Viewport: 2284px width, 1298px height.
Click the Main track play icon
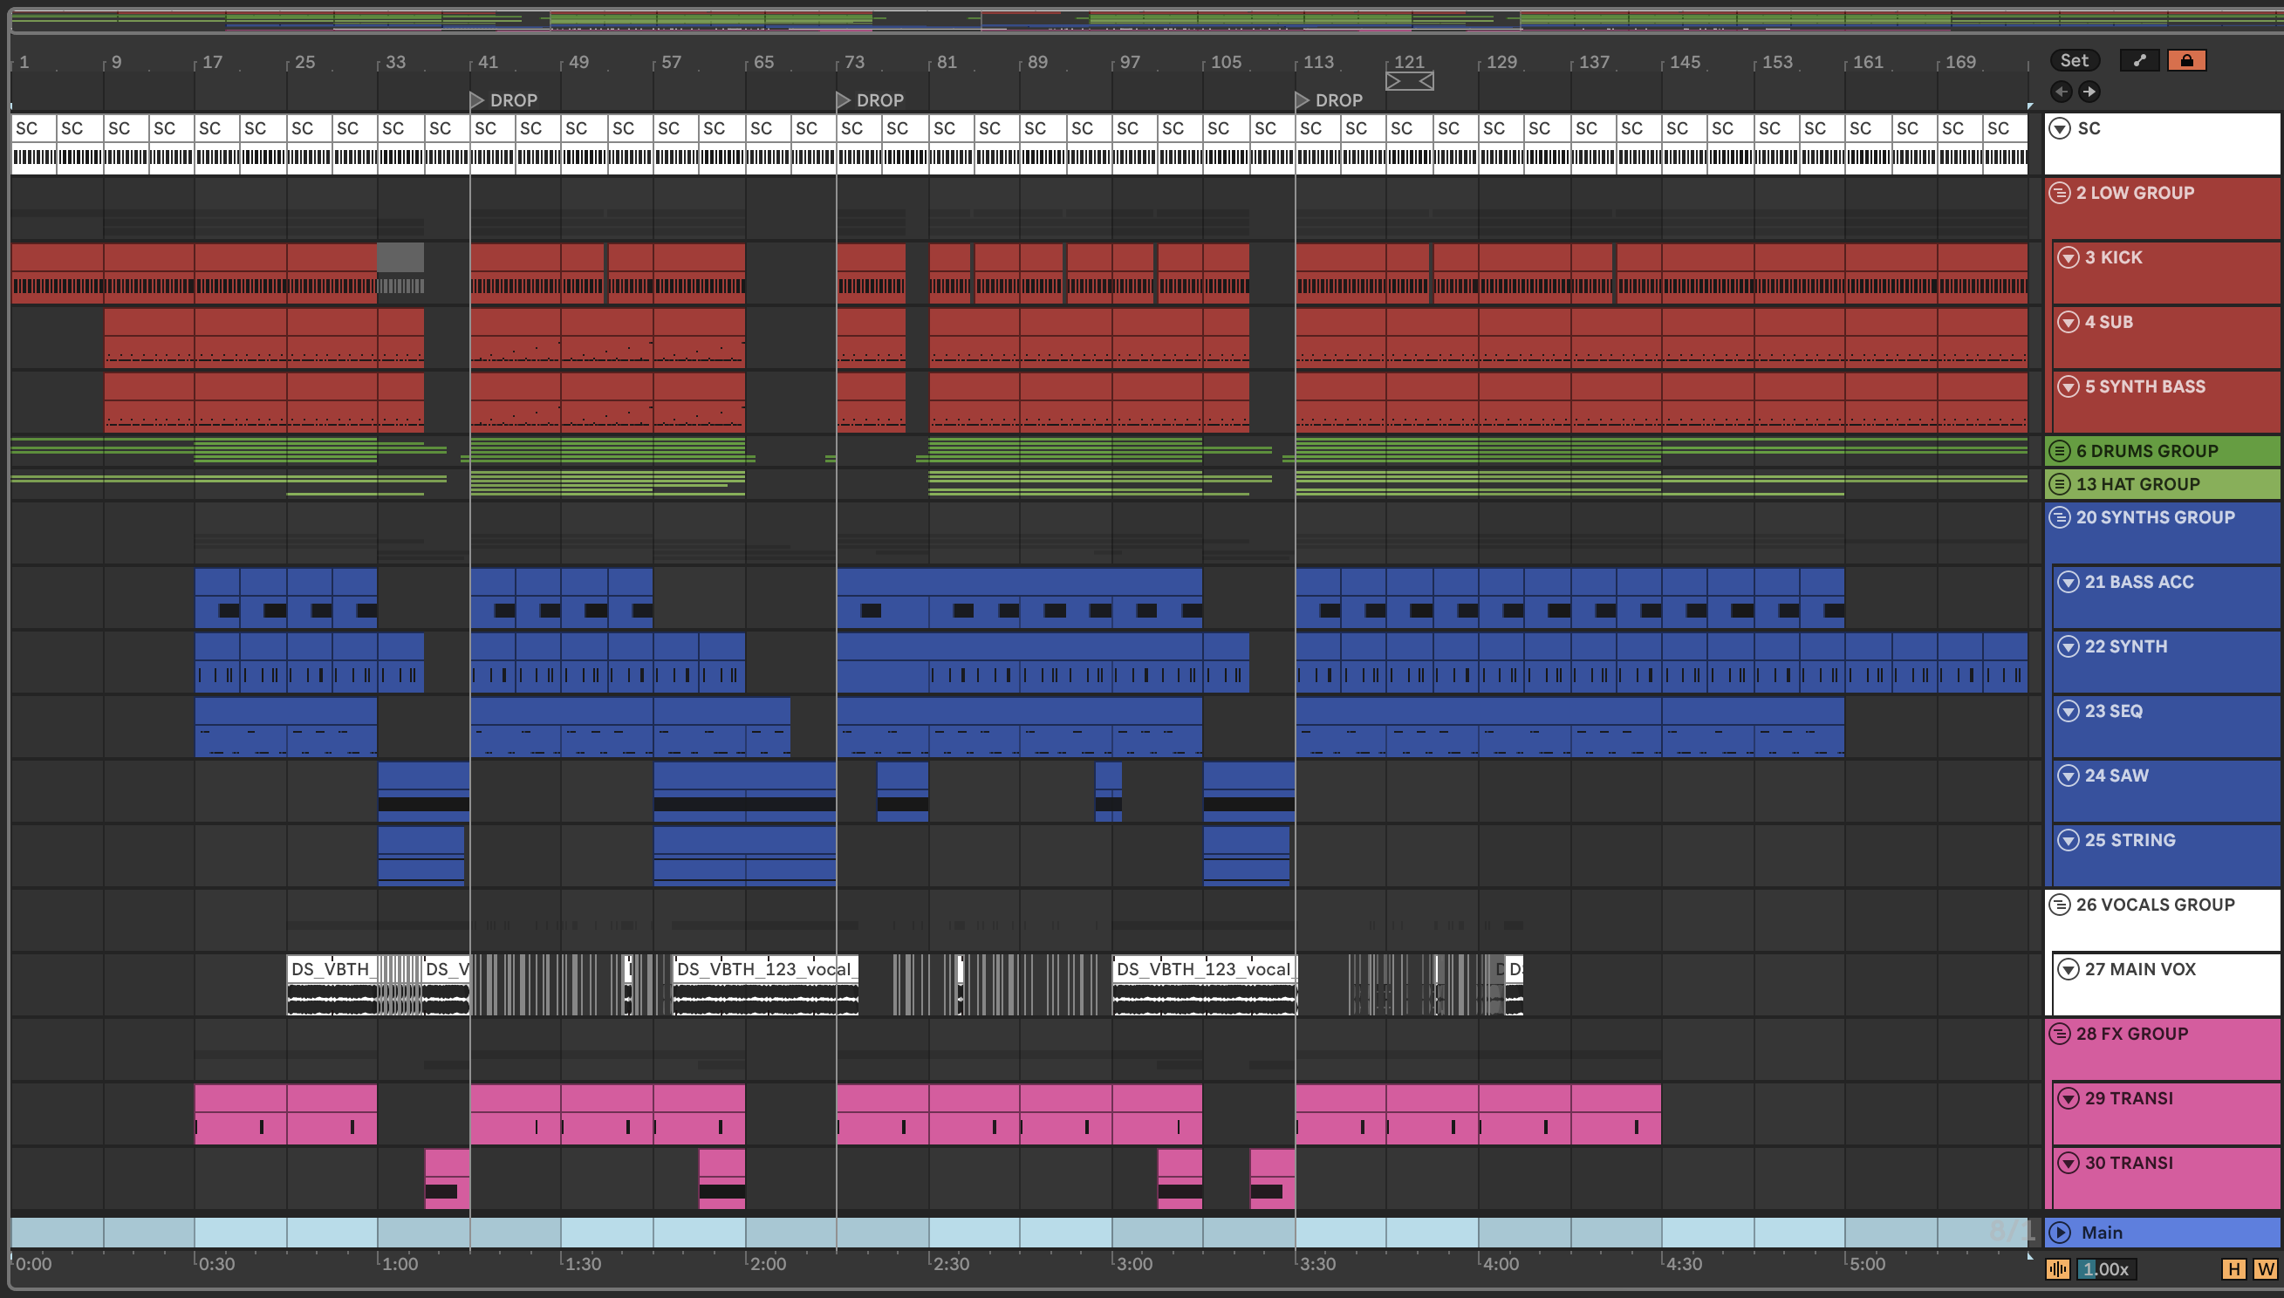(x=2059, y=1232)
